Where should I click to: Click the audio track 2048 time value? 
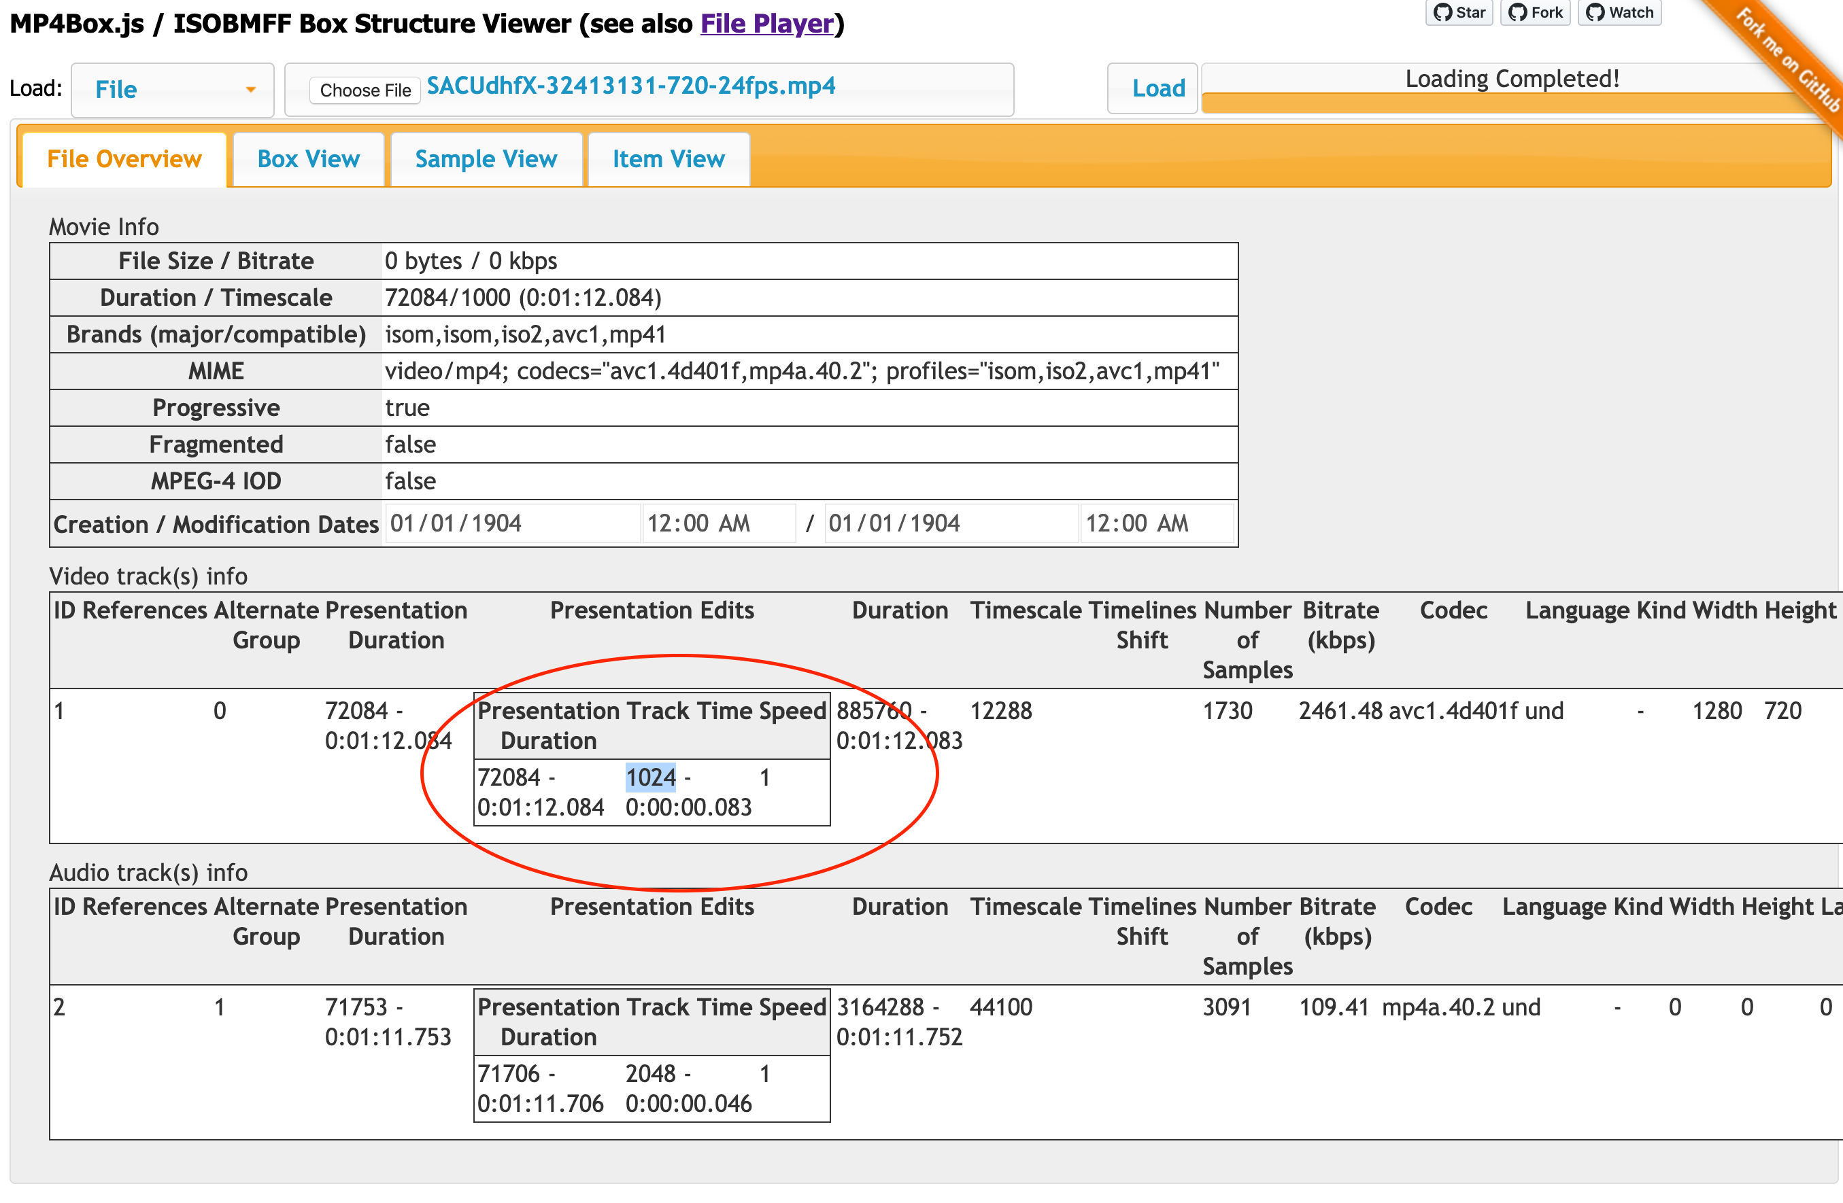click(650, 1073)
